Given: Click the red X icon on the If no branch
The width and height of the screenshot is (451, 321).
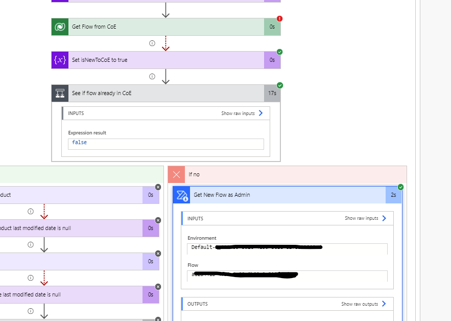Looking at the screenshot, I should point(176,174).
